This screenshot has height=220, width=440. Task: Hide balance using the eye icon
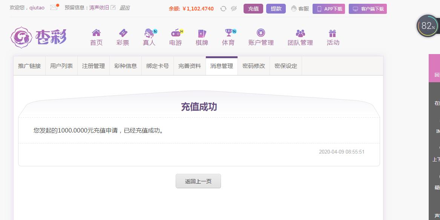pos(234,9)
